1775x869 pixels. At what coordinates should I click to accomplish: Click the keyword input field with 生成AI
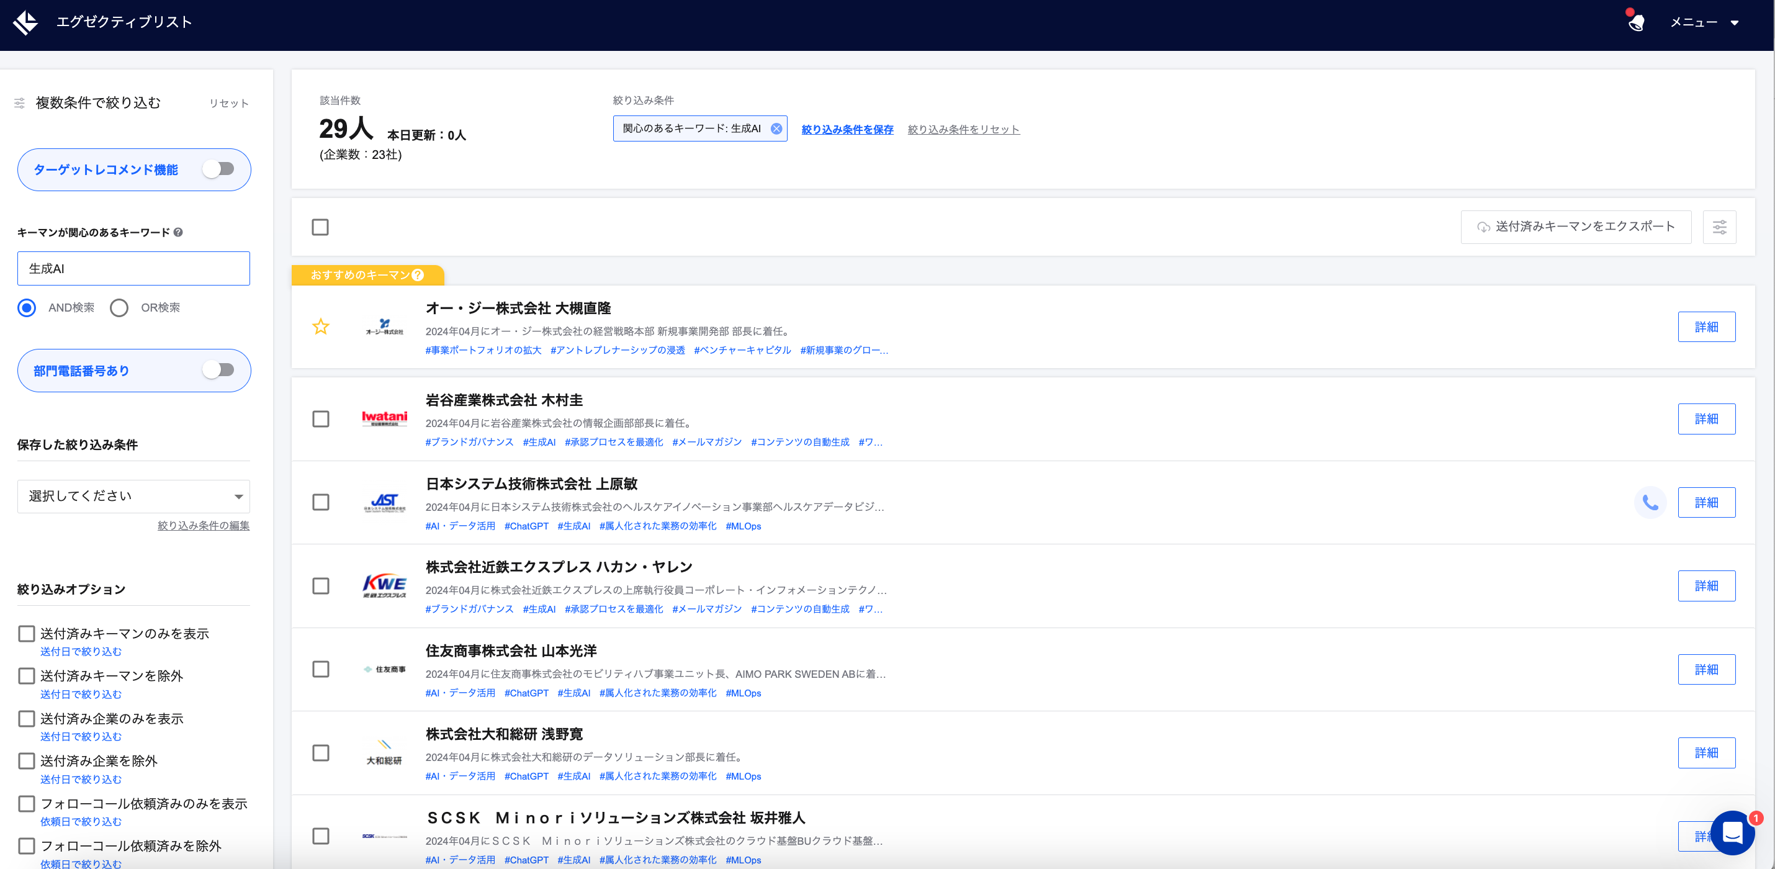[133, 269]
